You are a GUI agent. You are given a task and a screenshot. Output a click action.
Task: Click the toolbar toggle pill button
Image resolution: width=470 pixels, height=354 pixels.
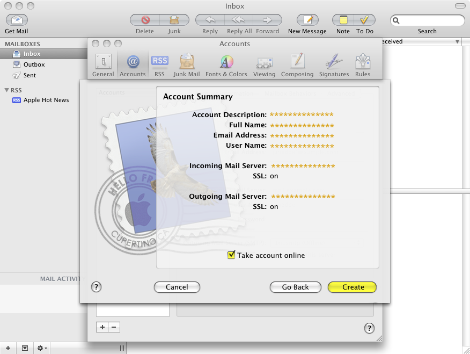click(x=460, y=6)
